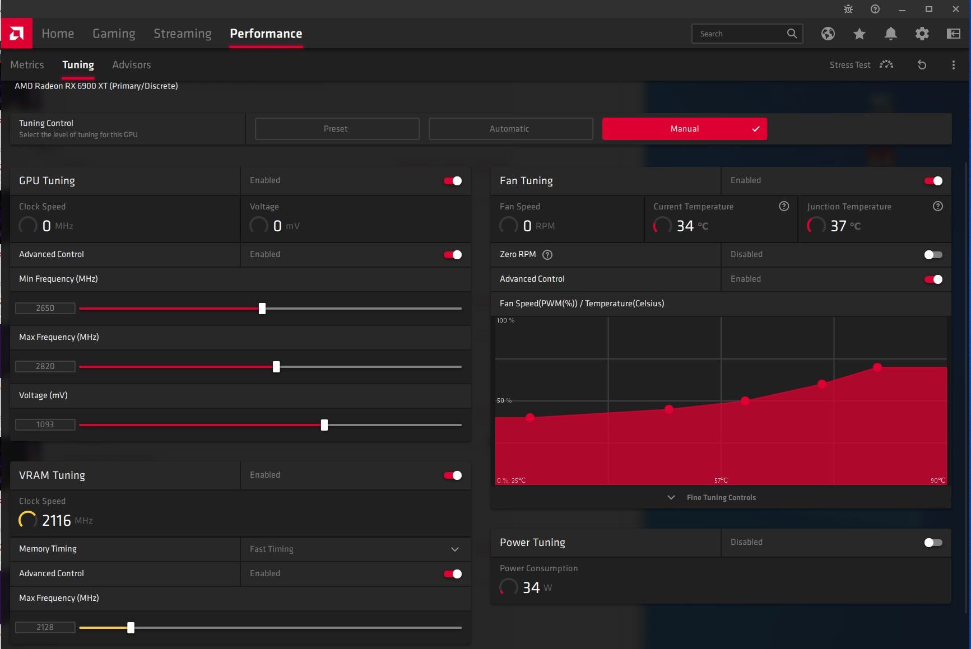Toggle the sidebar panel icon

click(x=954, y=34)
